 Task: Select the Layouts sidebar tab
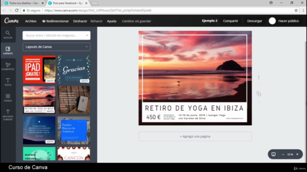[8, 51]
